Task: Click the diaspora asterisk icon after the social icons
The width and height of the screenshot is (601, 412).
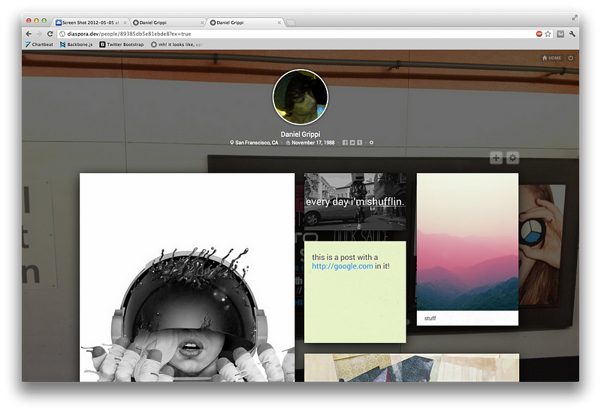Action: 371,143
